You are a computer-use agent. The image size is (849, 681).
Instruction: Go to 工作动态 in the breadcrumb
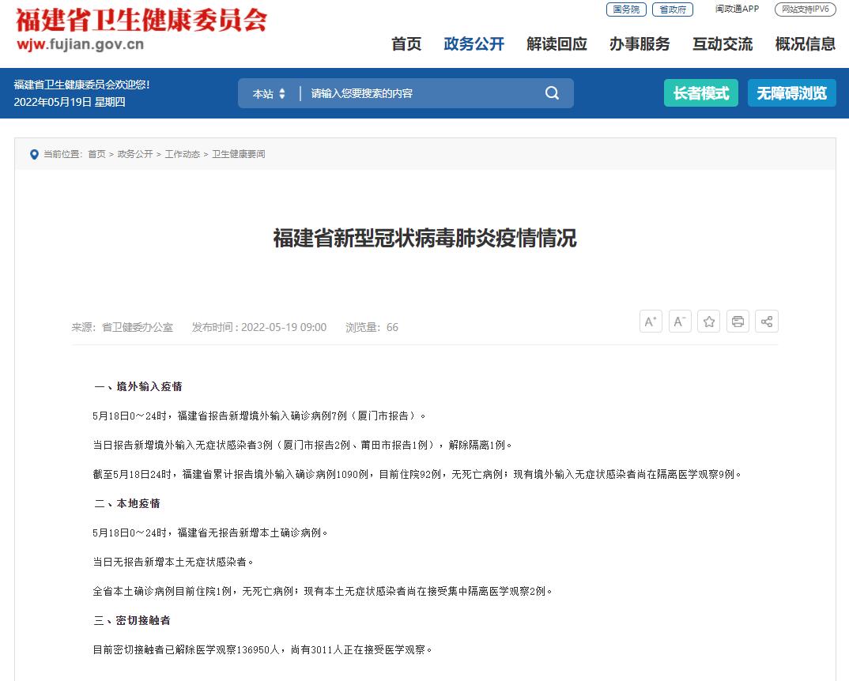coord(183,154)
